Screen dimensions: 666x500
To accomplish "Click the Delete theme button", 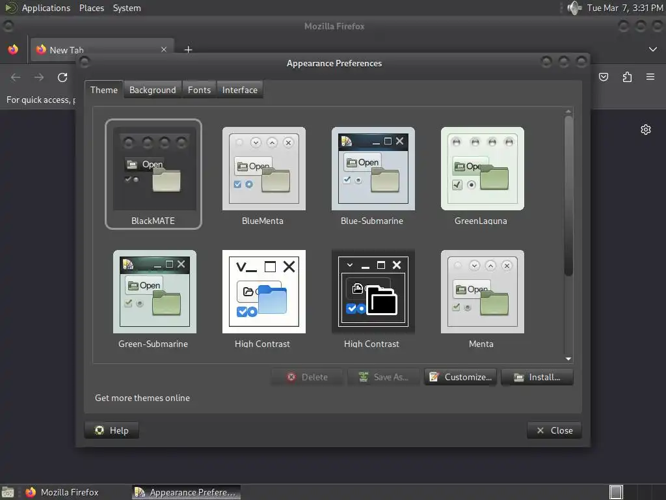I will point(307,377).
